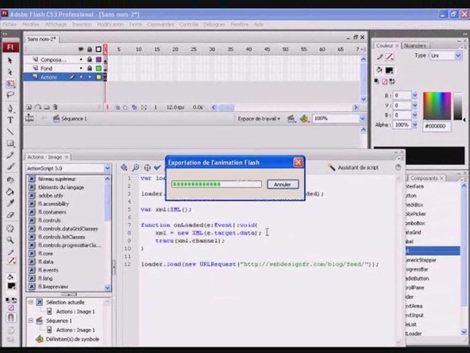The height and width of the screenshot is (353, 470).
Task: Open the Commandes menu
Action: click(161, 25)
